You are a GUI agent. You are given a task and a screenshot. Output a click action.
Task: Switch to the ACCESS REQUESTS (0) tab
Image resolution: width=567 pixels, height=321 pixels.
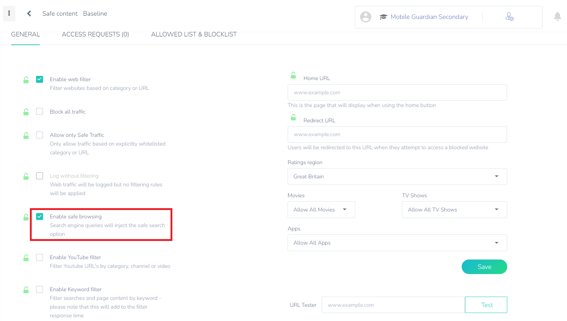pos(95,35)
